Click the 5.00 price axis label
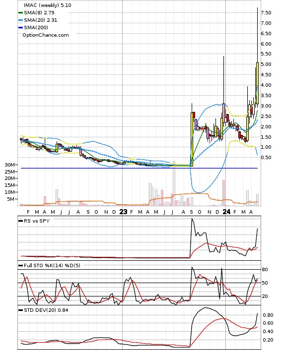This screenshot has width=281, height=350. coord(266,64)
